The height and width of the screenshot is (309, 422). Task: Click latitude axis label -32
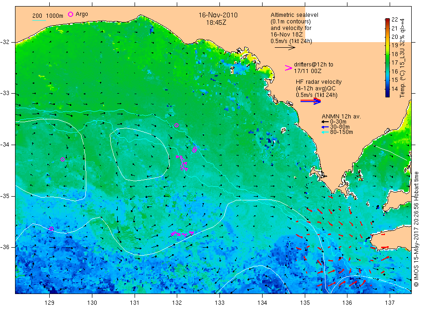click(5, 42)
